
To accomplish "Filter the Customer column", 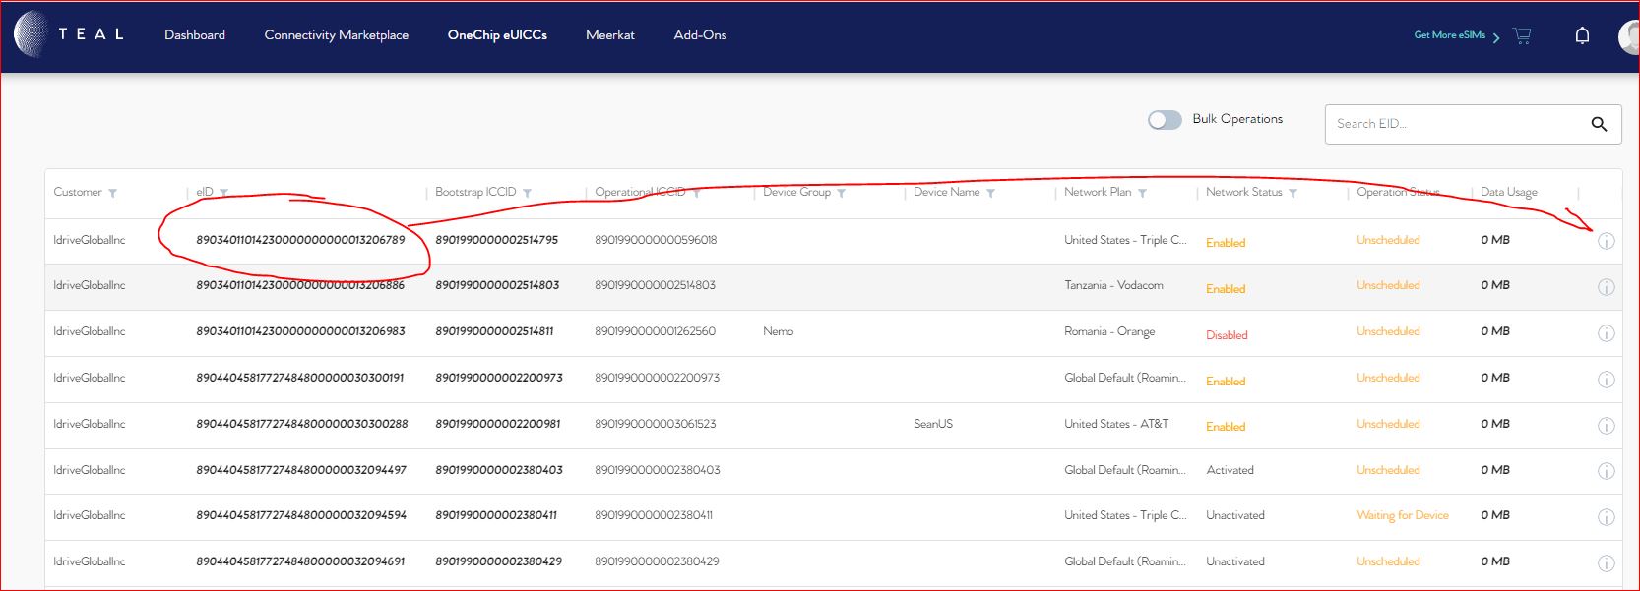I will 112,193.
